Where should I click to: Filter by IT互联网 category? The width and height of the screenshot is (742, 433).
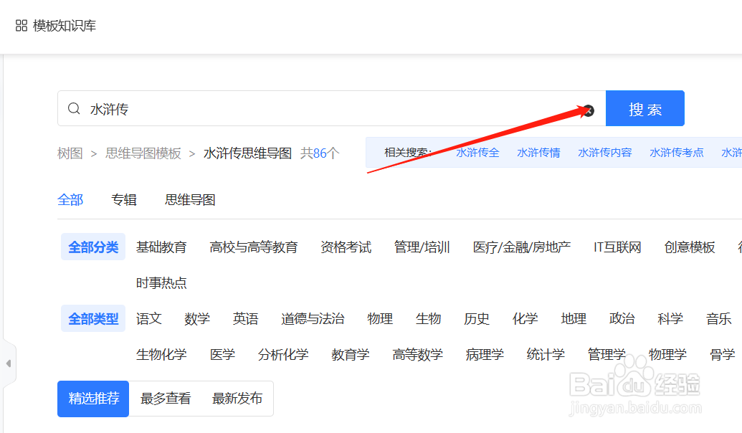pyautogui.click(x=617, y=246)
